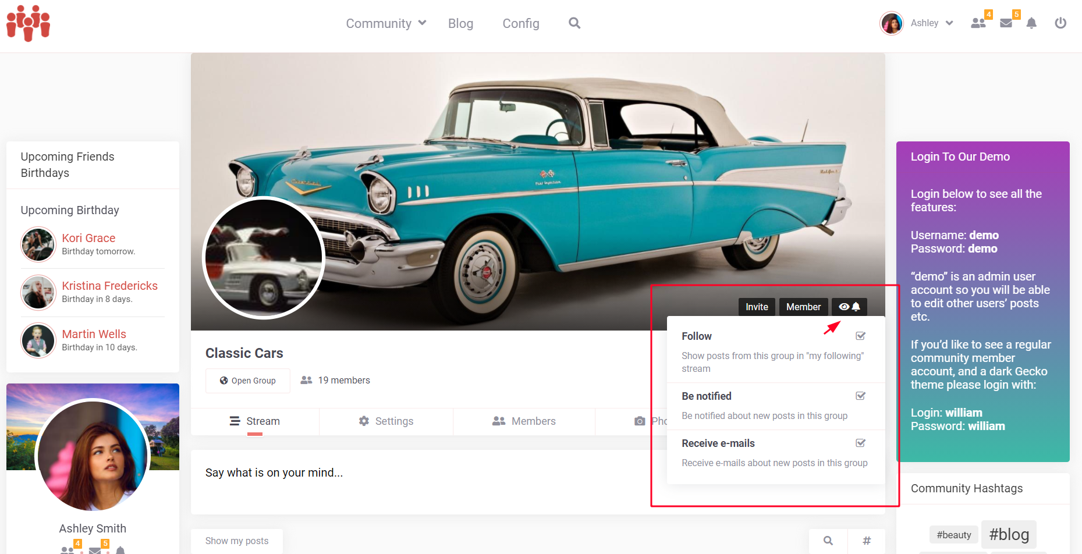Click the red people site logo
The height and width of the screenshot is (554, 1082).
[28, 23]
